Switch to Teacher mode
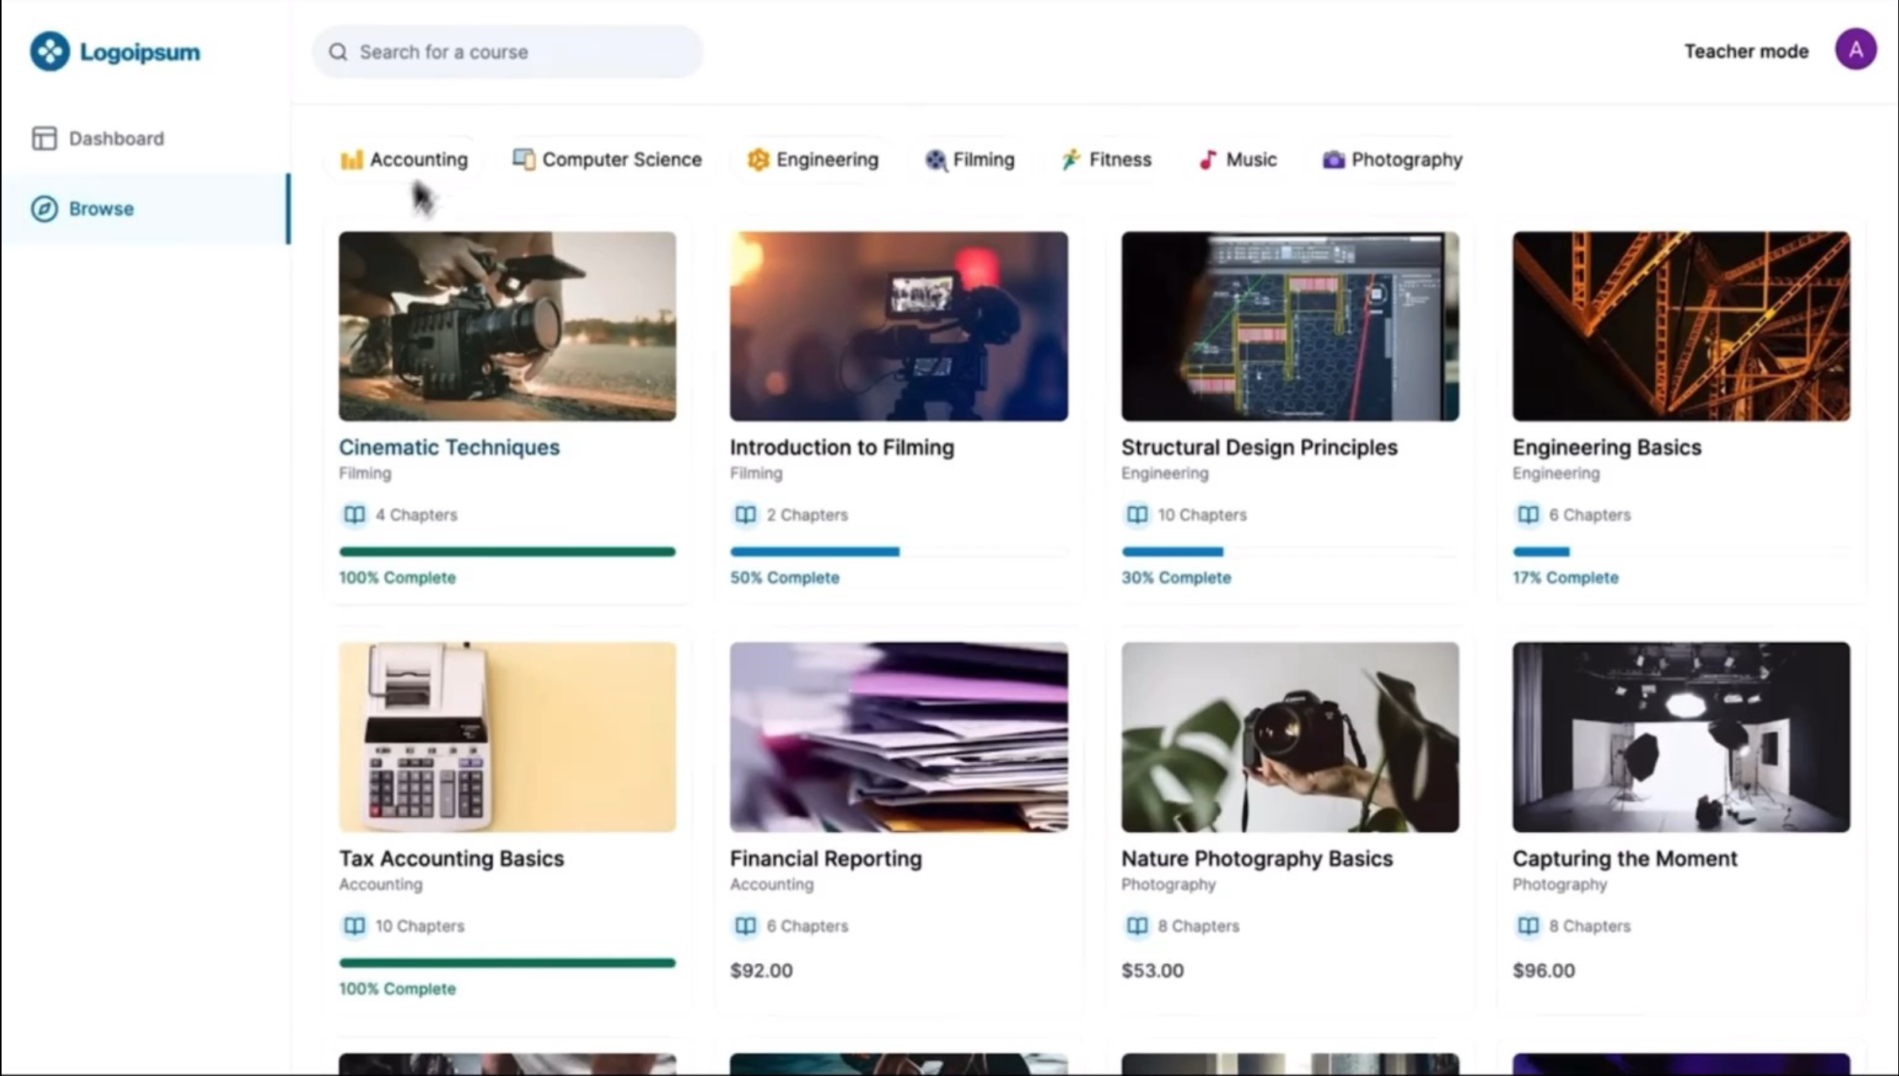Image resolution: width=1899 pixels, height=1076 pixels. 1746,52
